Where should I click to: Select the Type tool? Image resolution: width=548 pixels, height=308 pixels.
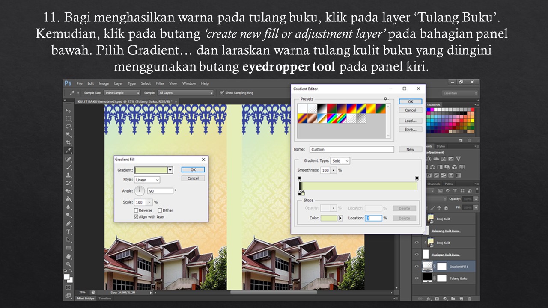point(67,231)
